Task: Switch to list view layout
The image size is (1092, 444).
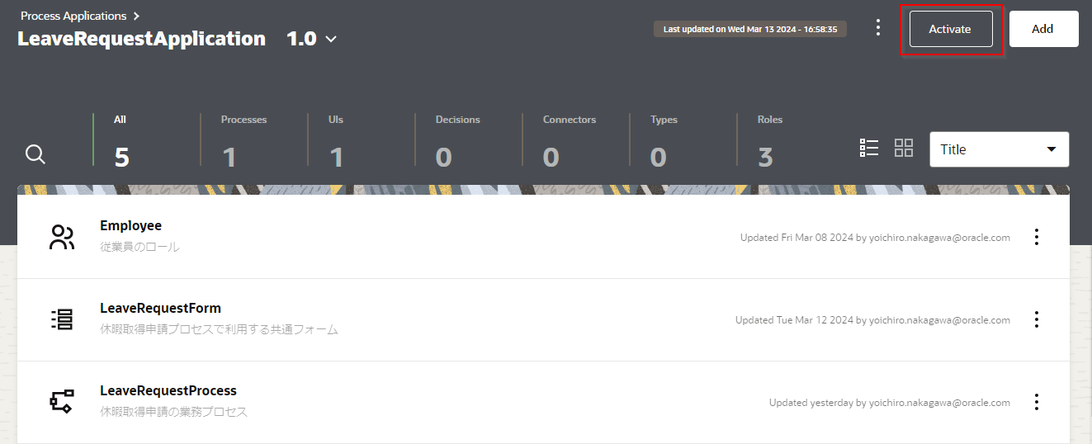Action: (869, 149)
